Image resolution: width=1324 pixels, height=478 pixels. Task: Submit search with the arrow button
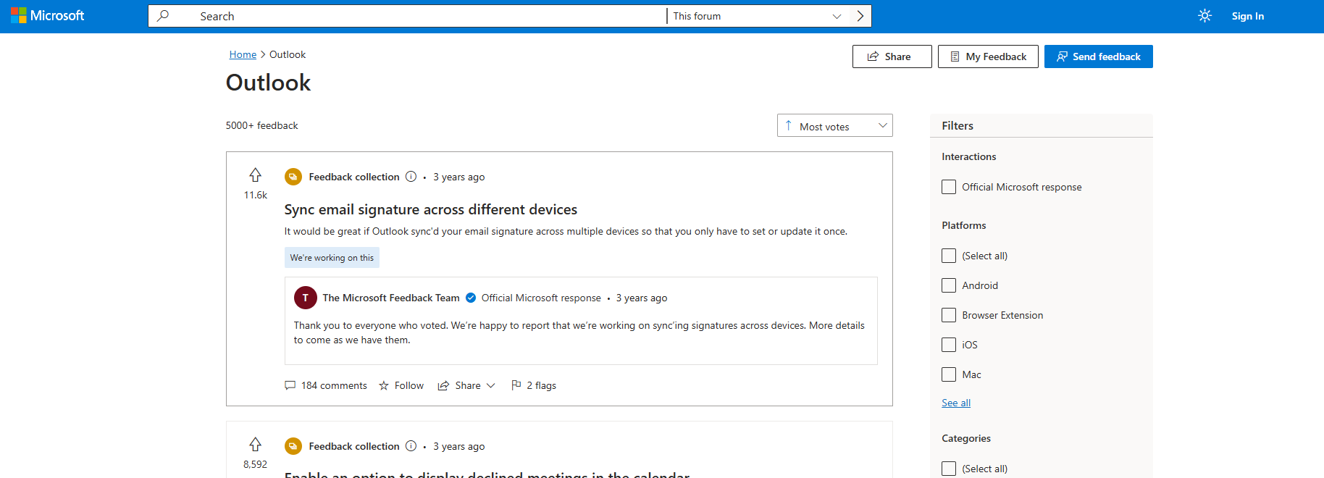[860, 16]
